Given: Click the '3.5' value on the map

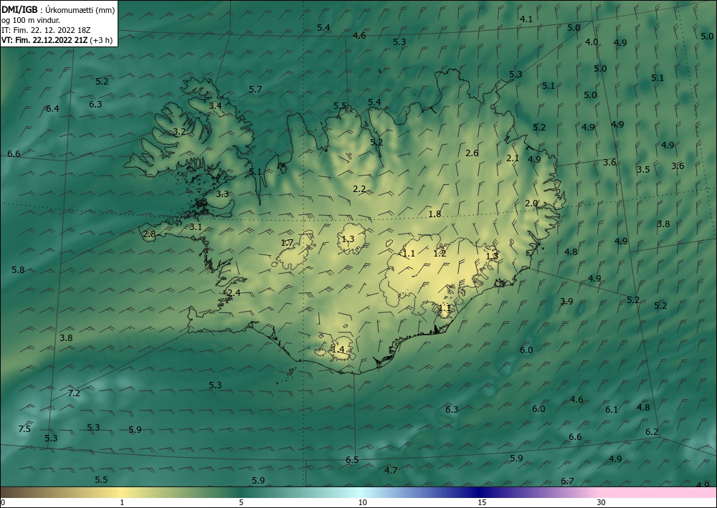Looking at the screenshot, I should coord(643,170).
